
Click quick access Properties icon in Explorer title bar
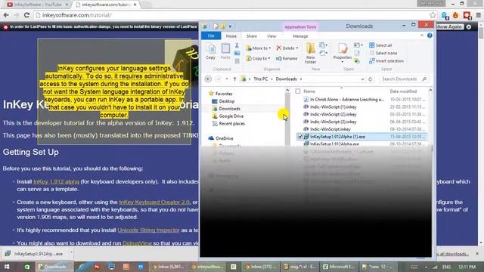pyautogui.click(x=216, y=26)
